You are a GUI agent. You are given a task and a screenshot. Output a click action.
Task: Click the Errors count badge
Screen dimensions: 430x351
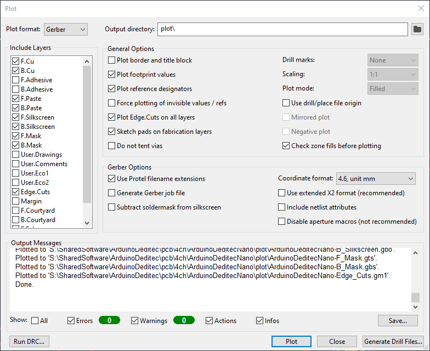109,320
